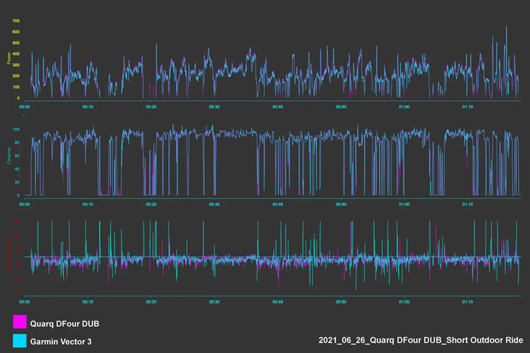Click the yellow Power axis label
This screenshot has width=530, height=353.
pyautogui.click(x=9, y=58)
